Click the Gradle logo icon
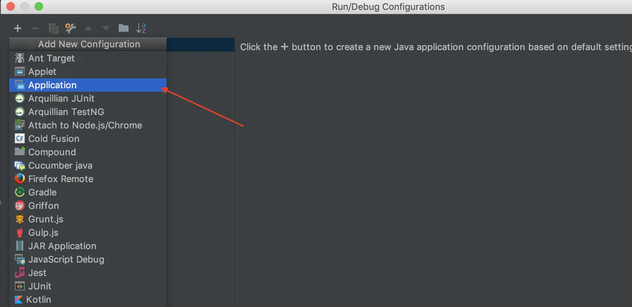 pyautogui.click(x=20, y=192)
